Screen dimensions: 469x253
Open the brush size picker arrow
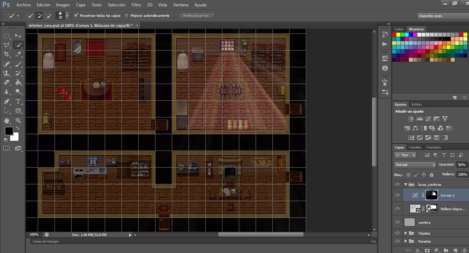tap(67, 16)
